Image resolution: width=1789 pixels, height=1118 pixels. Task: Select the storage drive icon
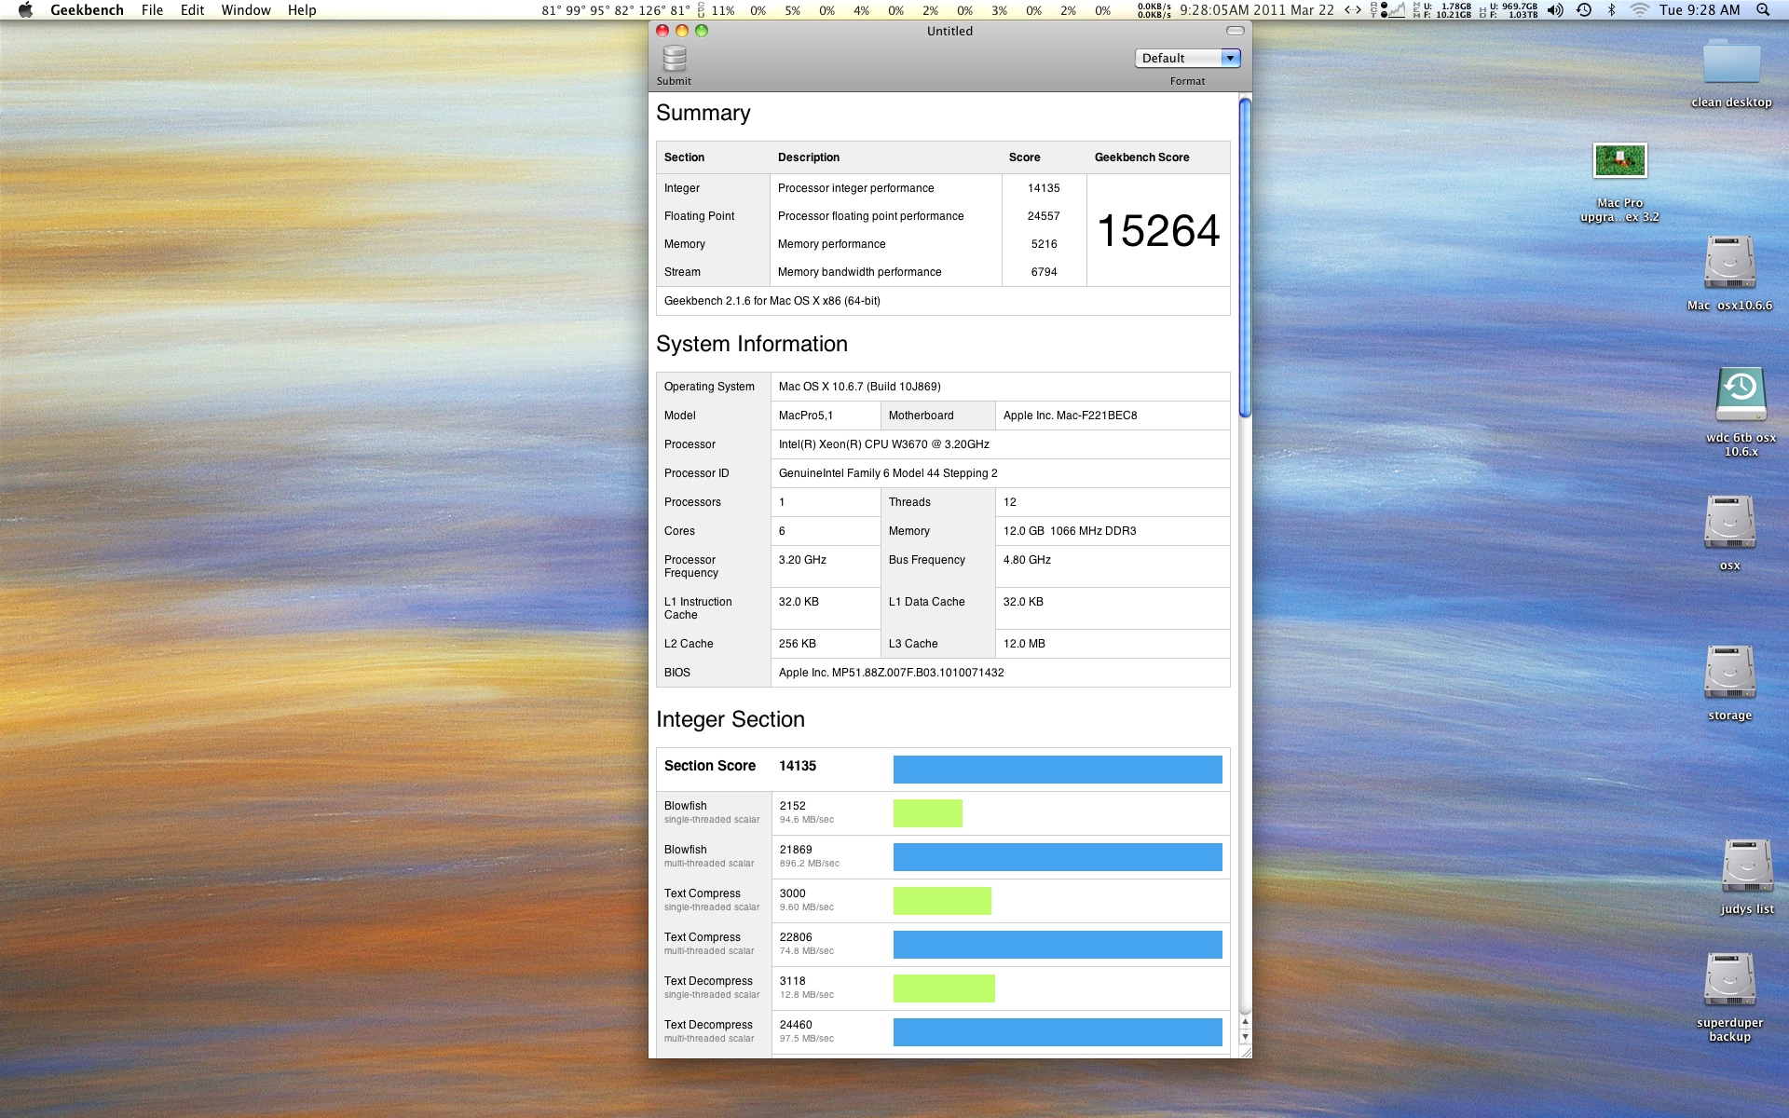[1729, 673]
